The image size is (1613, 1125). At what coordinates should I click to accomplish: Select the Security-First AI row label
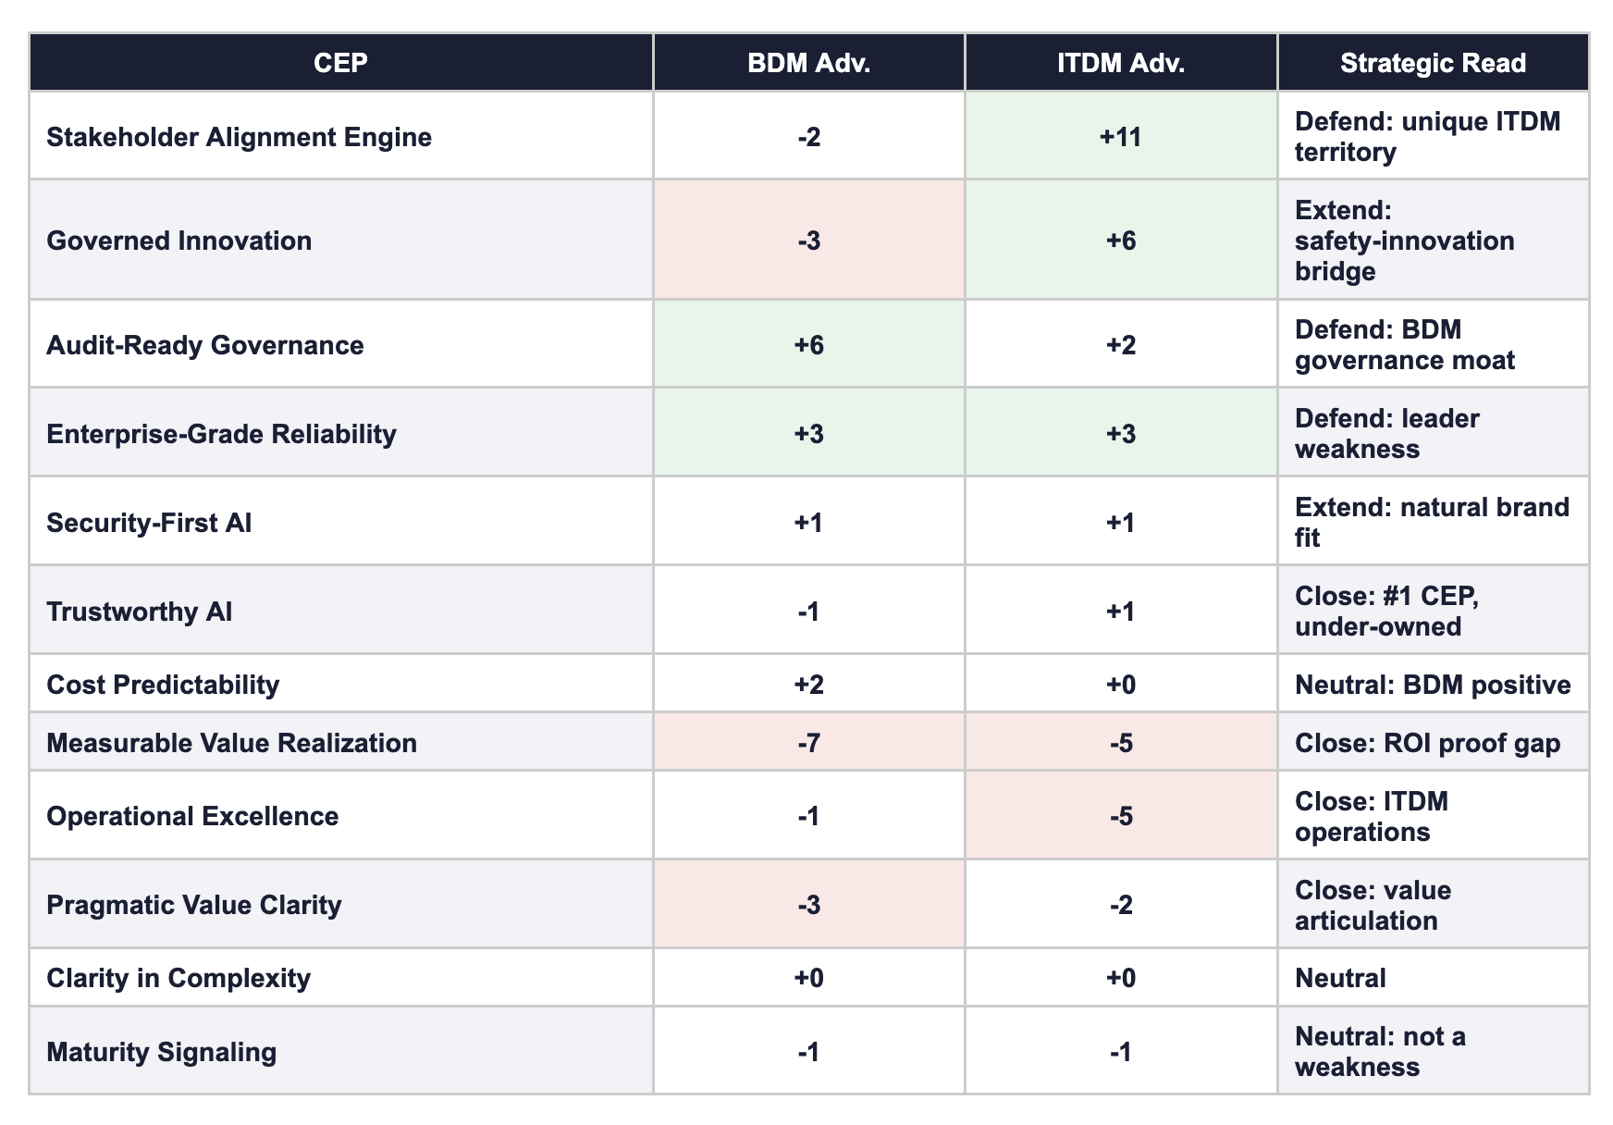coord(149,523)
